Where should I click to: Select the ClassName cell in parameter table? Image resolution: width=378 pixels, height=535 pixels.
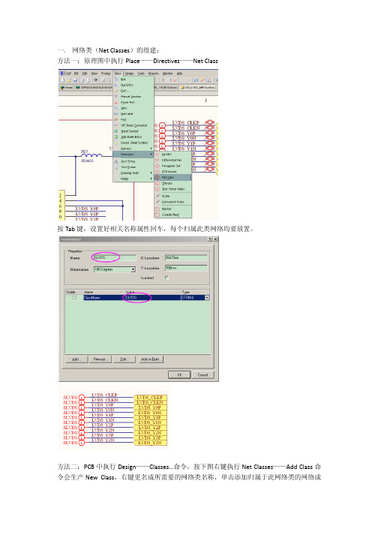click(102, 298)
